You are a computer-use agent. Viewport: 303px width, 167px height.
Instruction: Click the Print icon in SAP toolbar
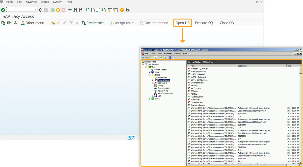(x=70, y=10)
